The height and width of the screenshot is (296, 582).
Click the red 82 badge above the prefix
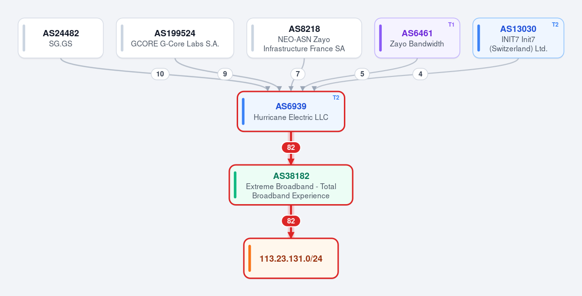(x=291, y=221)
